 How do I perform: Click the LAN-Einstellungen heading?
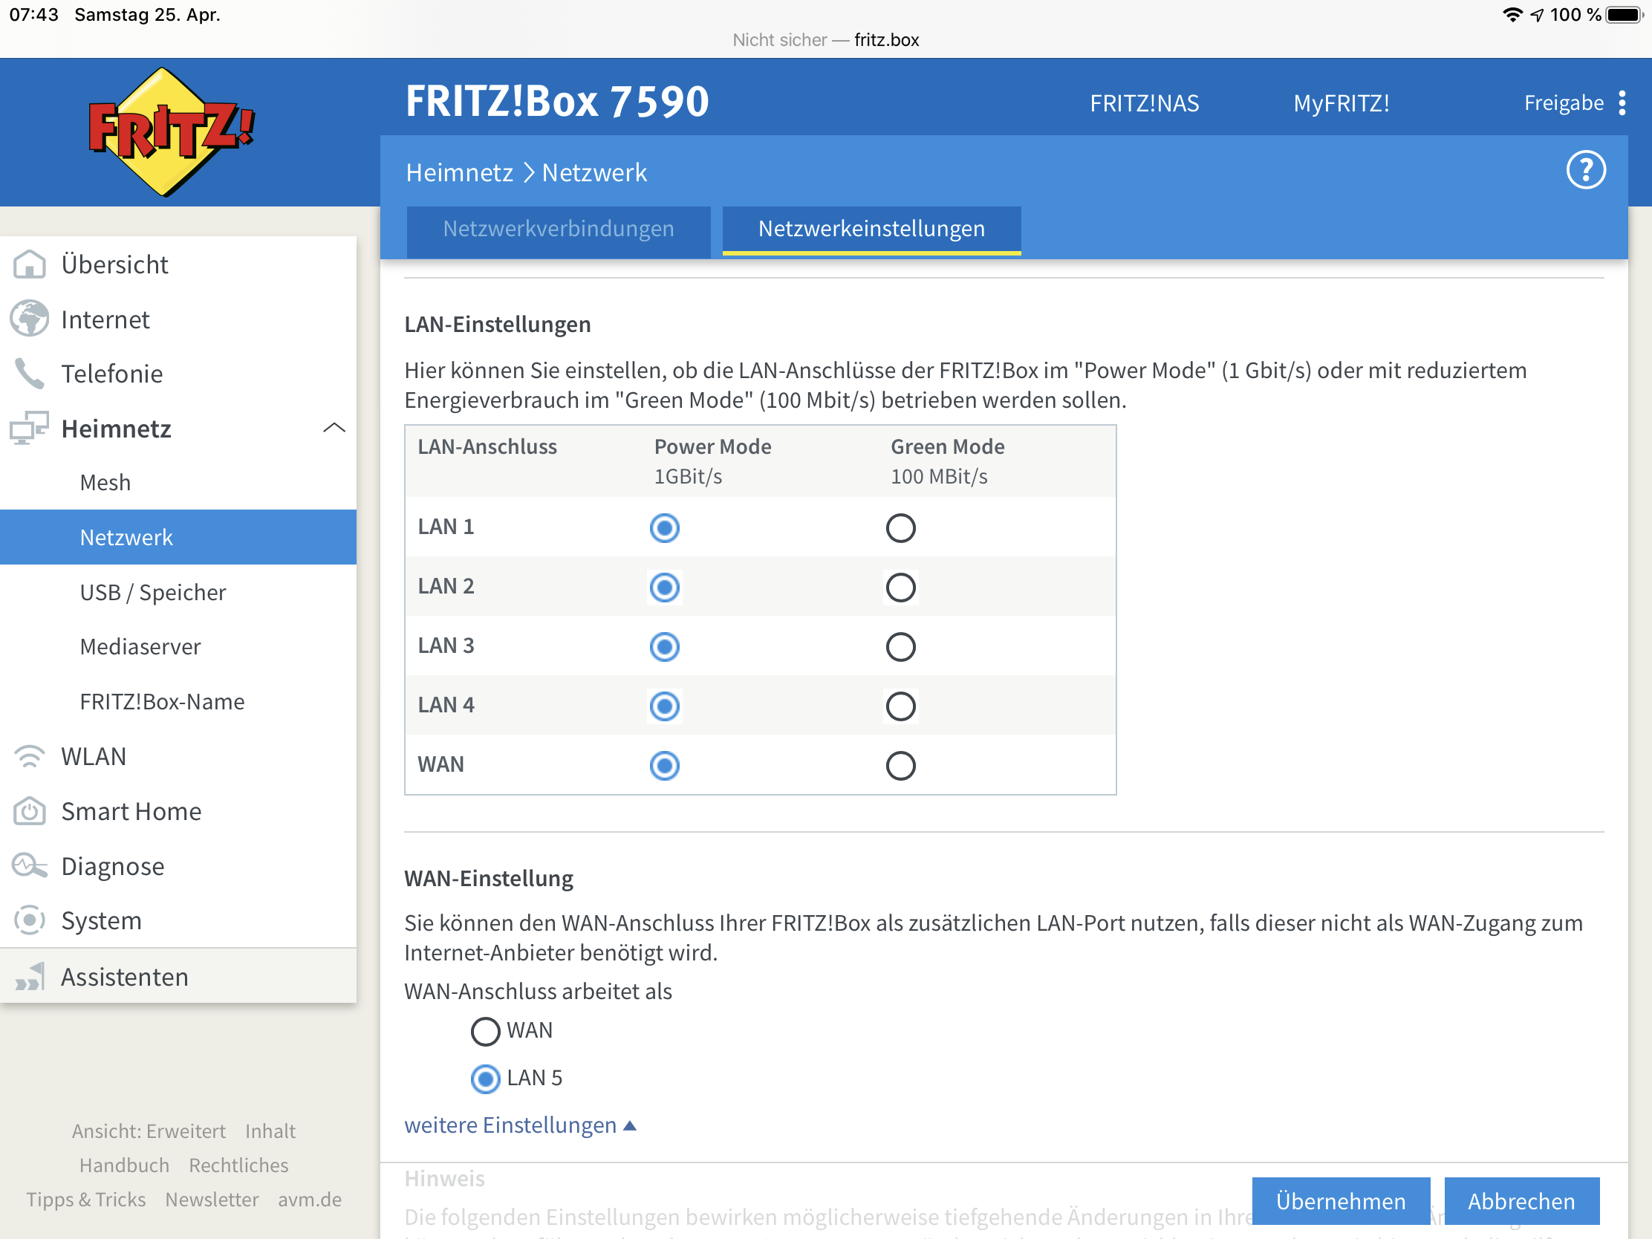tap(498, 324)
